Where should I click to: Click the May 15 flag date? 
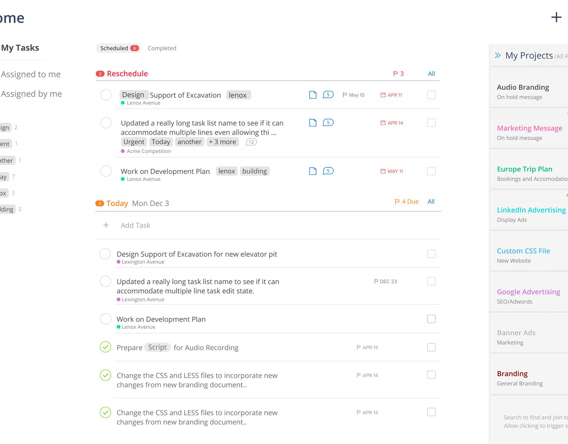click(354, 95)
